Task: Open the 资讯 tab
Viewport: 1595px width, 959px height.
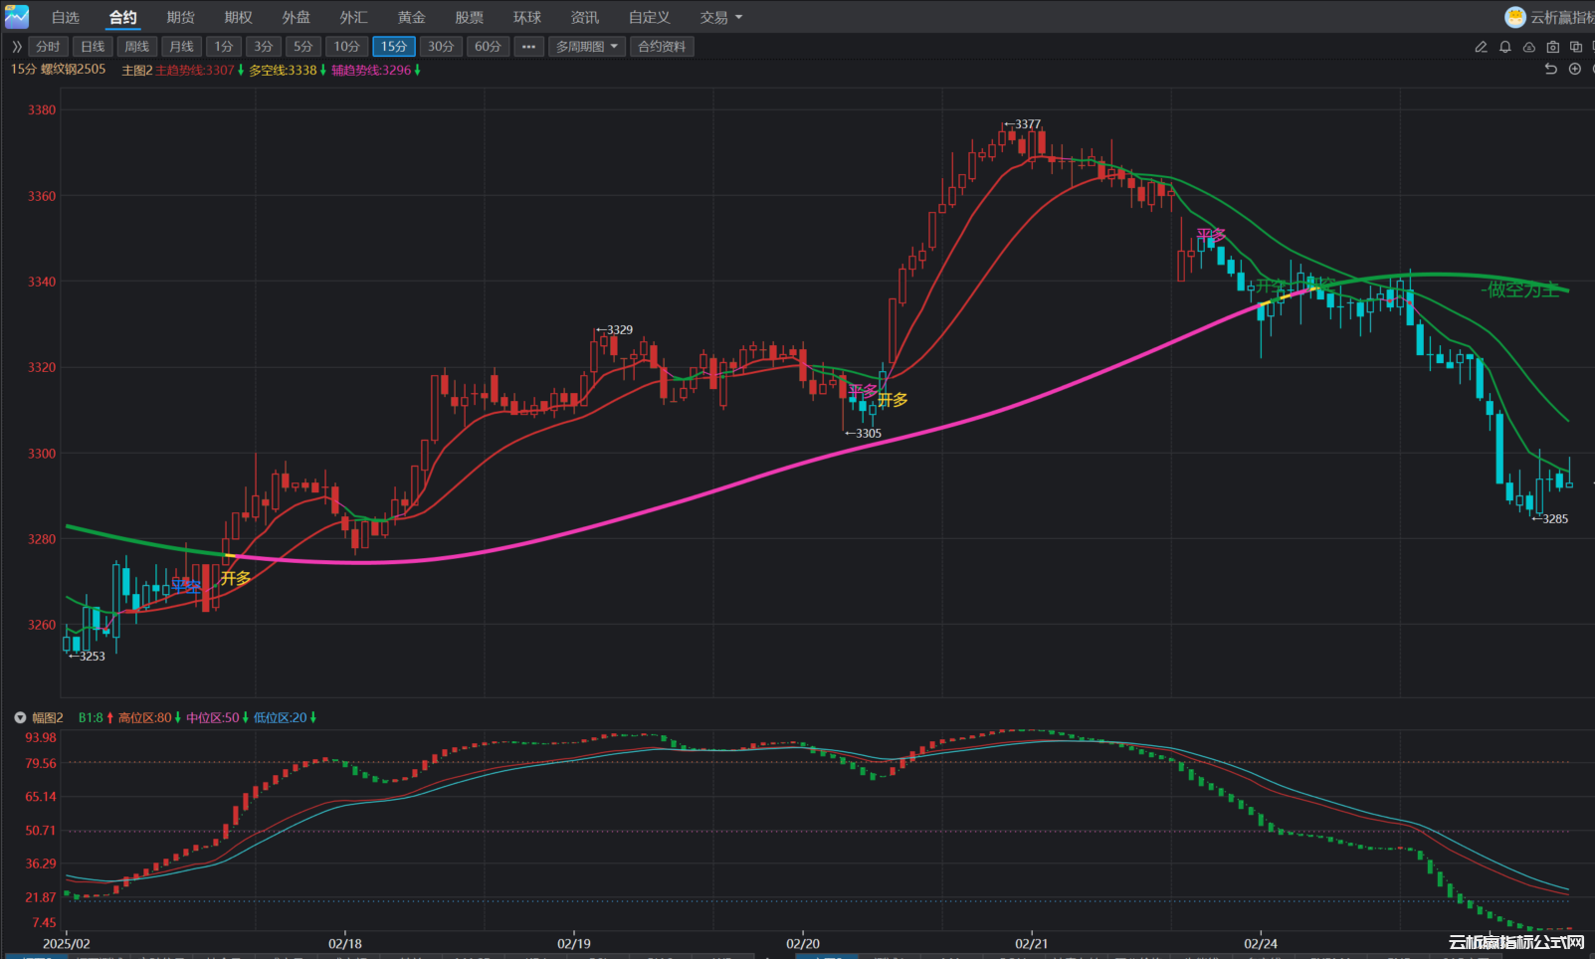Action: pyautogui.click(x=585, y=17)
